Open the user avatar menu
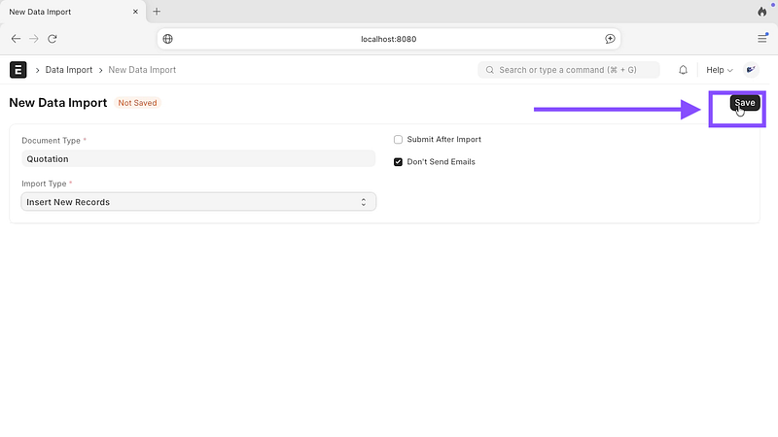 (x=751, y=70)
